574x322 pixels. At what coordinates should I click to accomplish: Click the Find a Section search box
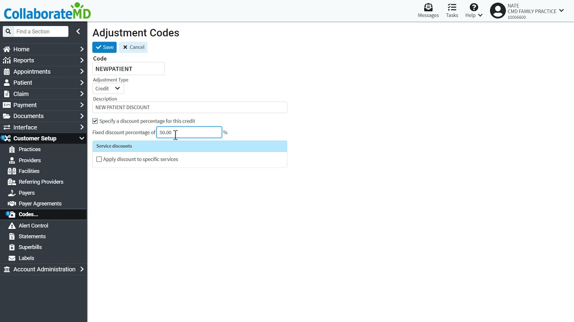click(40, 31)
